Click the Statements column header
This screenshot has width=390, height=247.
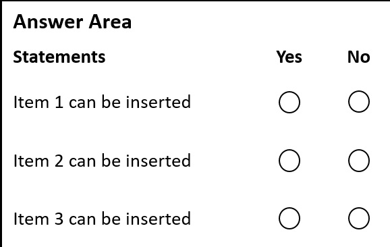click(59, 57)
